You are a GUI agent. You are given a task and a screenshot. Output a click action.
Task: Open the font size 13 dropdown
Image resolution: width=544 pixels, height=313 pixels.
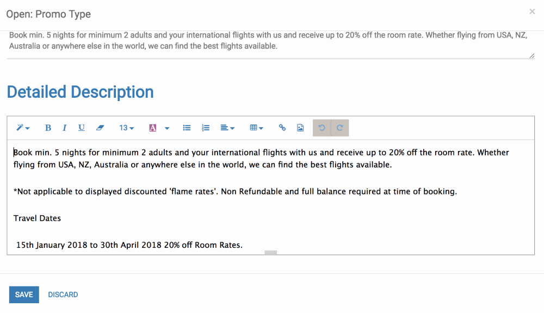pyautogui.click(x=126, y=128)
